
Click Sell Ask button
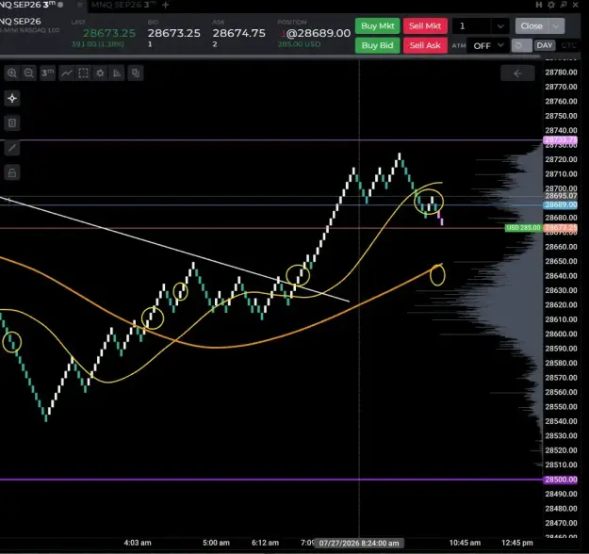(425, 45)
